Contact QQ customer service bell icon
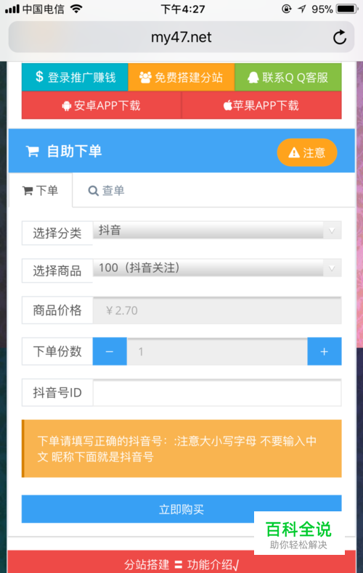The width and height of the screenshot is (363, 573). (x=288, y=77)
